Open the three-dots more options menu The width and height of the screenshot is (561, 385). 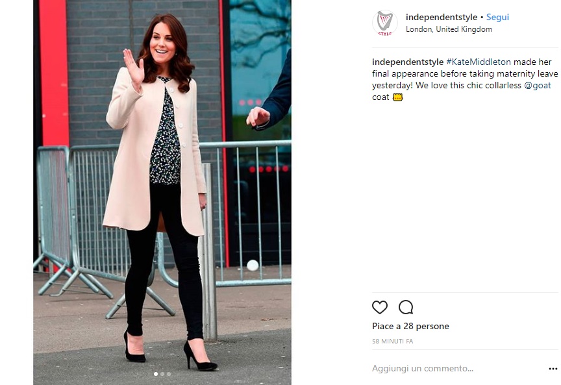click(x=553, y=369)
